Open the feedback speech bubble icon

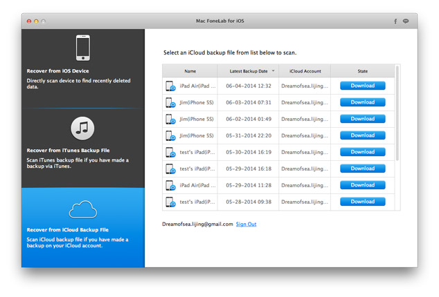coord(406,21)
